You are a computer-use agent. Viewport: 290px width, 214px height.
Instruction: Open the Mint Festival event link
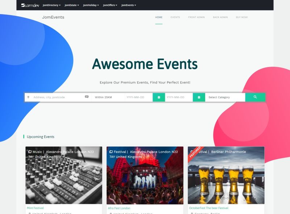click(x=36, y=208)
